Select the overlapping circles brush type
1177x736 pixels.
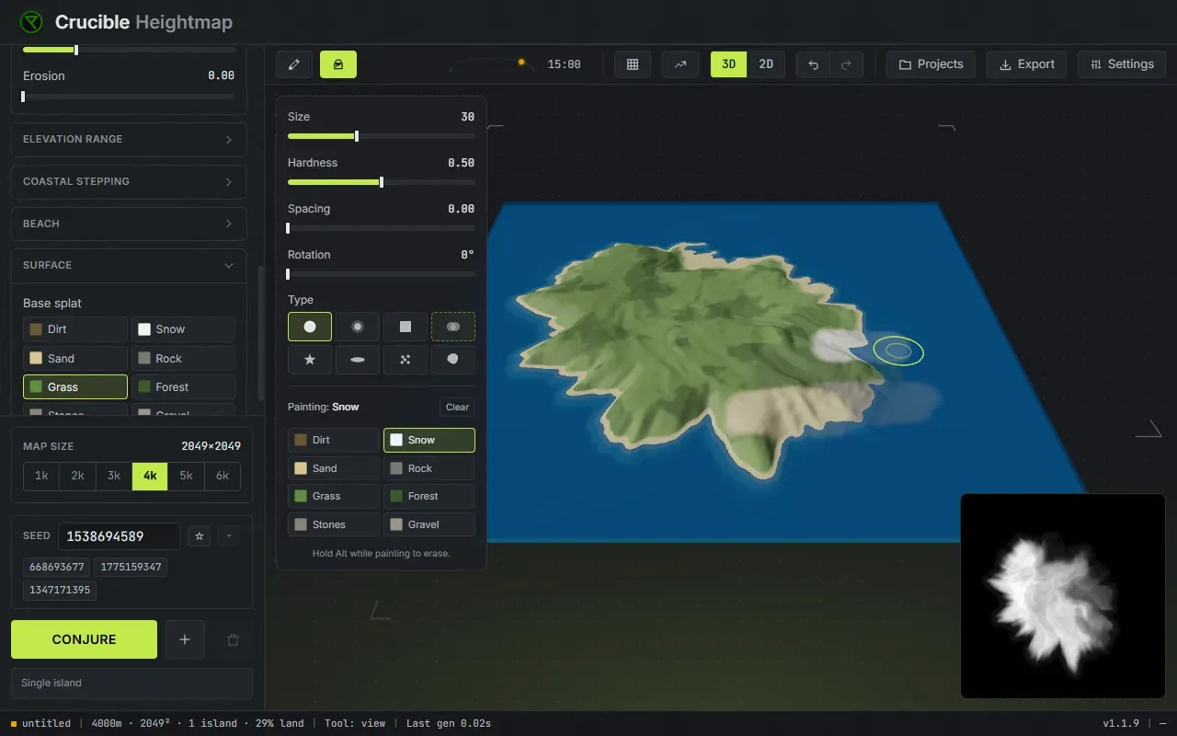453,327
